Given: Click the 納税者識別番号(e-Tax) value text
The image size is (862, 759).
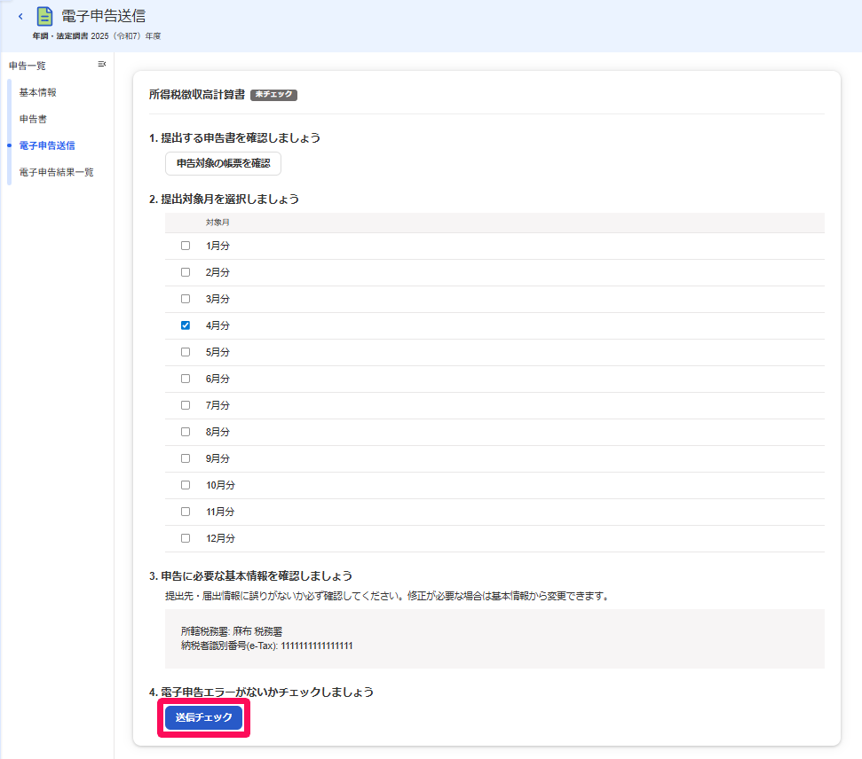Looking at the screenshot, I should tap(317, 646).
